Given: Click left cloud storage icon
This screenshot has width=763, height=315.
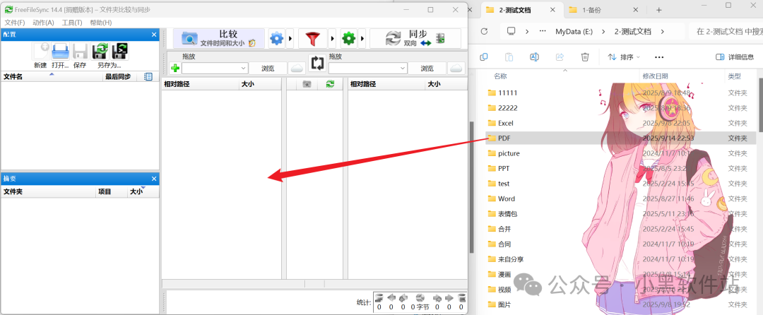Looking at the screenshot, I should 296,68.
